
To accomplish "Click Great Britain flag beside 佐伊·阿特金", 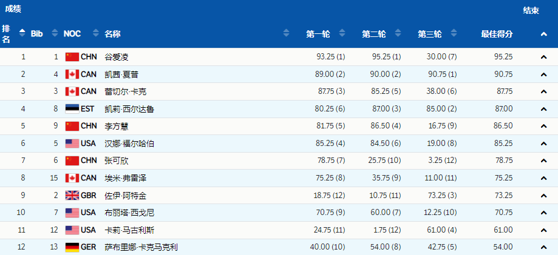I will click(72, 196).
